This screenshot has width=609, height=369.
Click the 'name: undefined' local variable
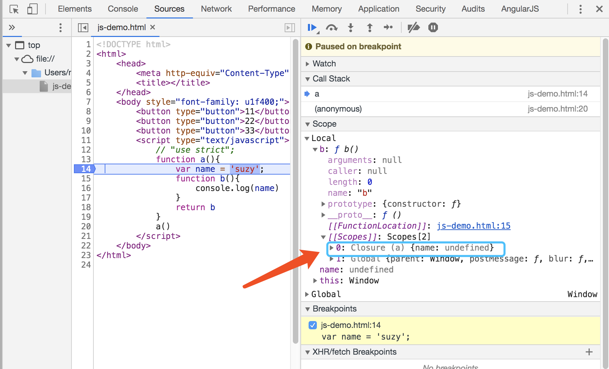pyautogui.click(x=357, y=270)
